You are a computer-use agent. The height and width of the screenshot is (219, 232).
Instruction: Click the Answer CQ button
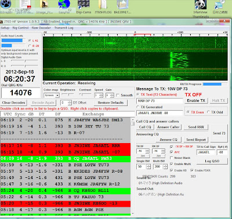click(168, 140)
